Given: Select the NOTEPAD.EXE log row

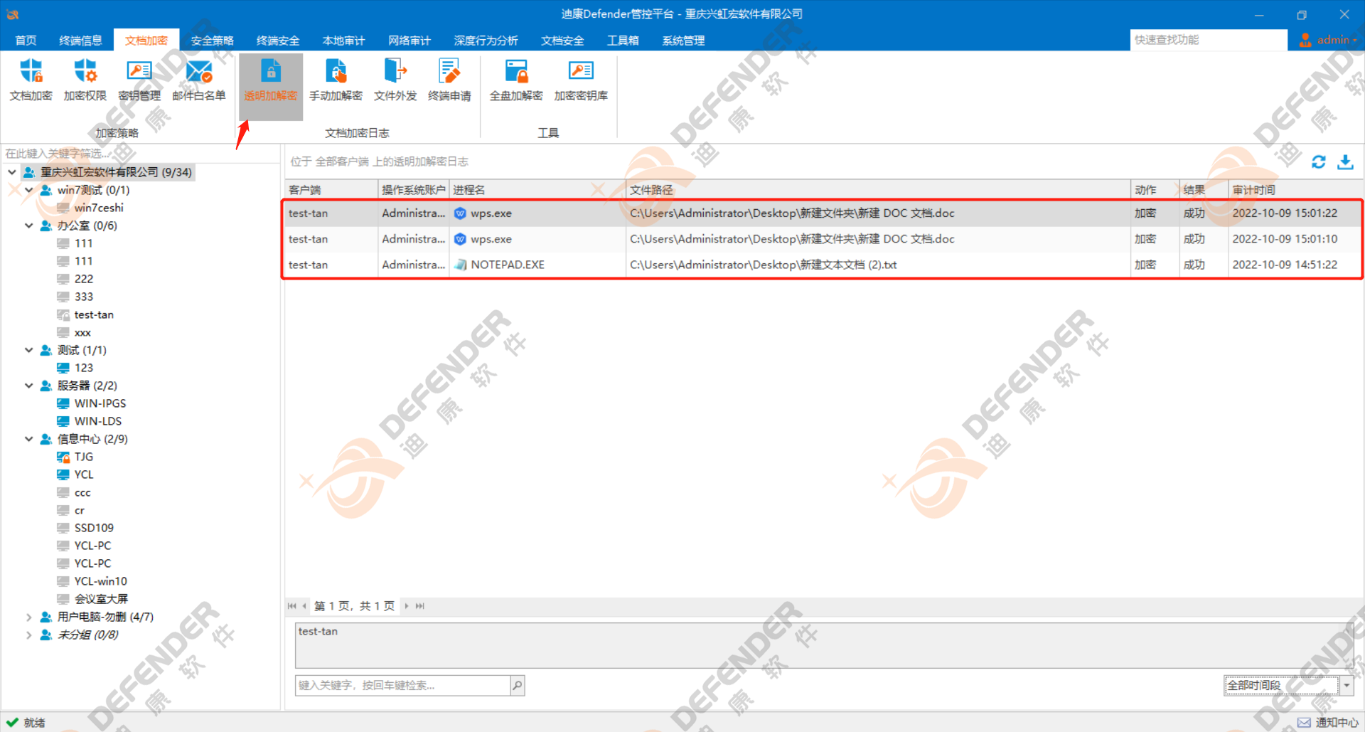Looking at the screenshot, I should coord(823,265).
